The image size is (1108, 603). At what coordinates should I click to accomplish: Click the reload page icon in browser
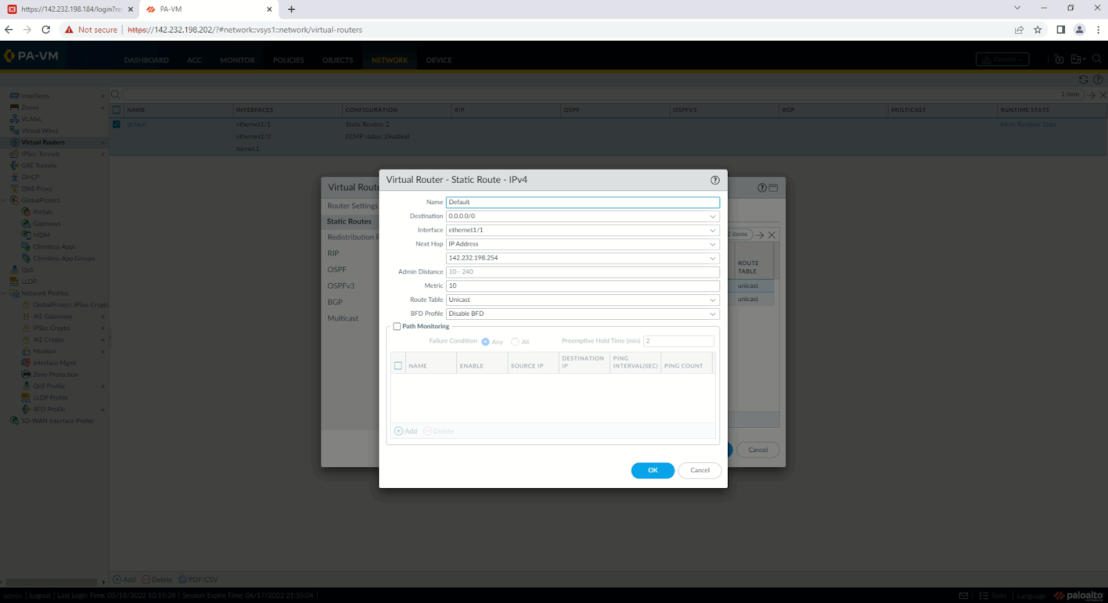click(46, 30)
